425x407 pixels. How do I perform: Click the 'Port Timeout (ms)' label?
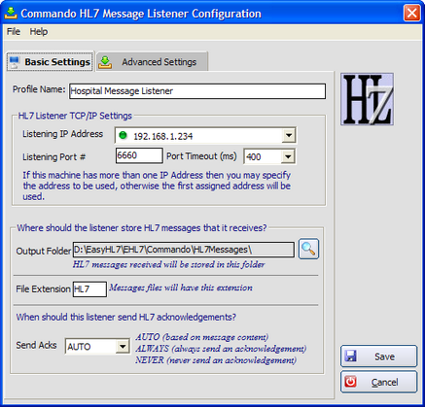tap(201, 156)
